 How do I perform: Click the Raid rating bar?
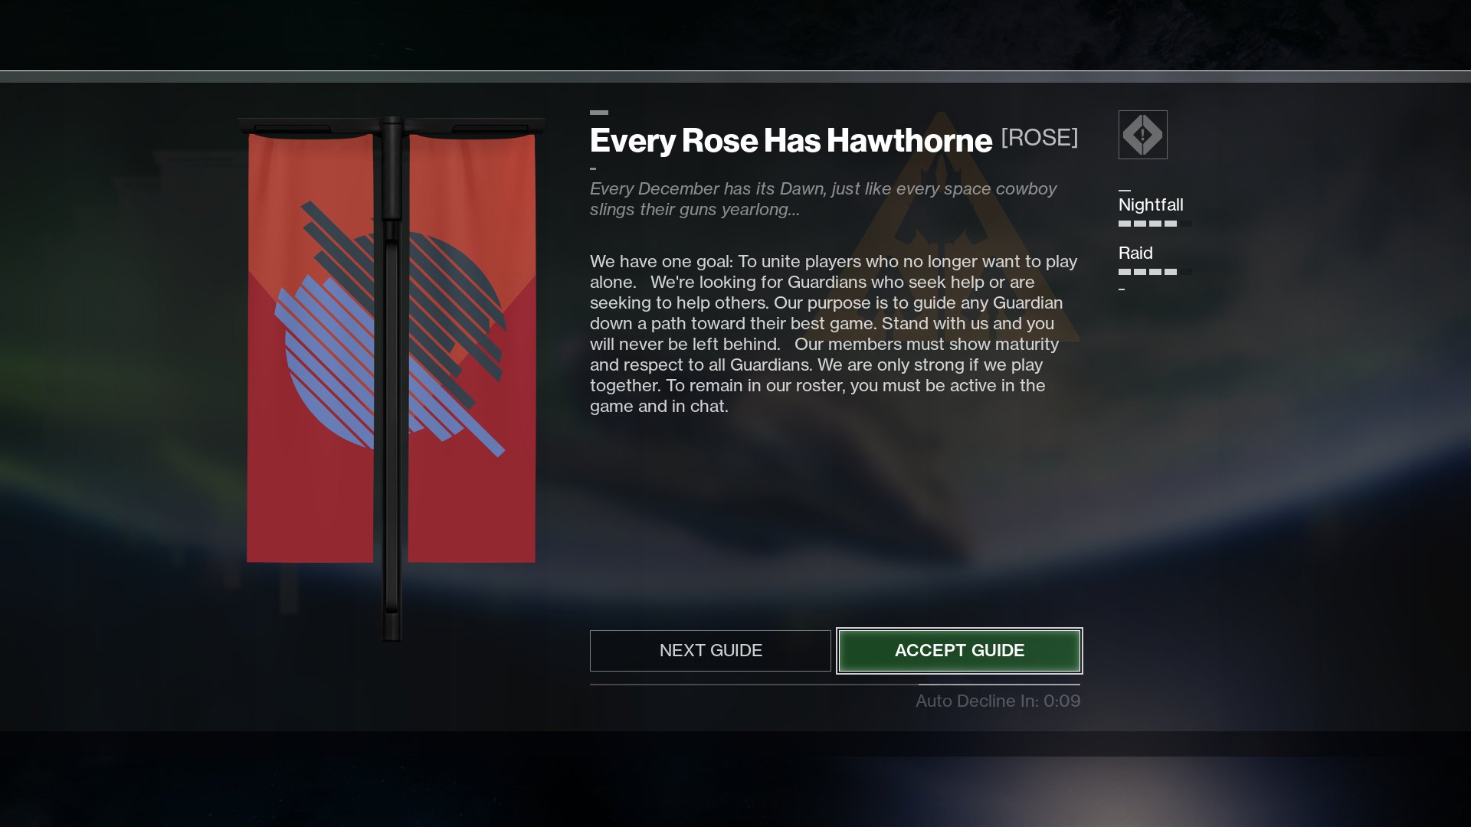click(x=1155, y=272)
